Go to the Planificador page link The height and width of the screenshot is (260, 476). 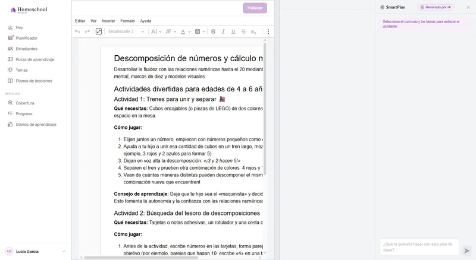tap(27, 38)
